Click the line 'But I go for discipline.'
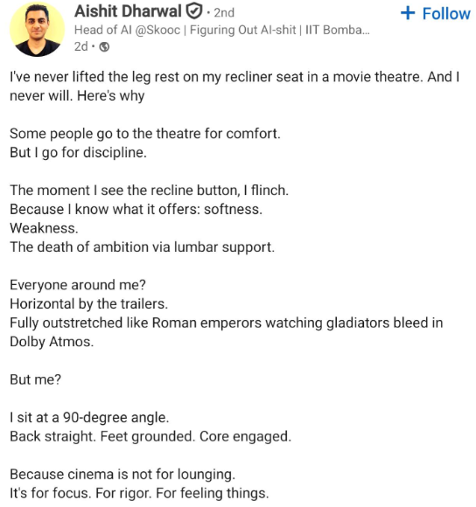This screenshot has width=476, height=507. coord(78,153)
